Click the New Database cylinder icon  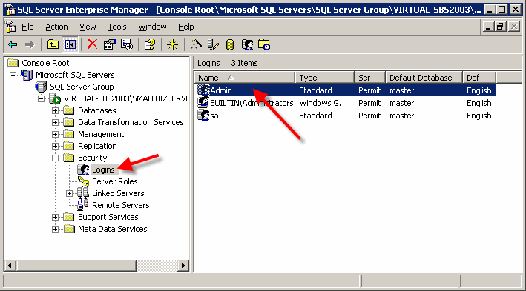[x=230, y=44]
